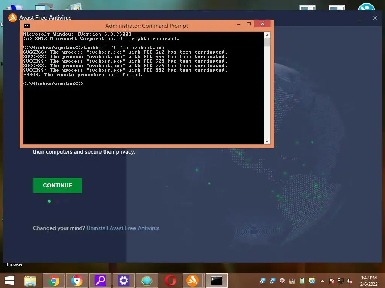Maximize the Command Prompt window
385x288 pixels.
[249, 24]
